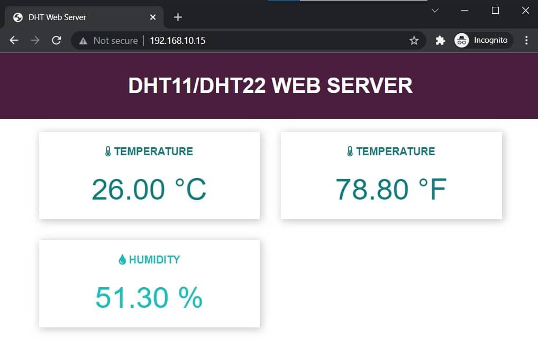Click the 26.00 °C reading
The width and height of the screenshot is (538, 340).
[x=149, y=189]
